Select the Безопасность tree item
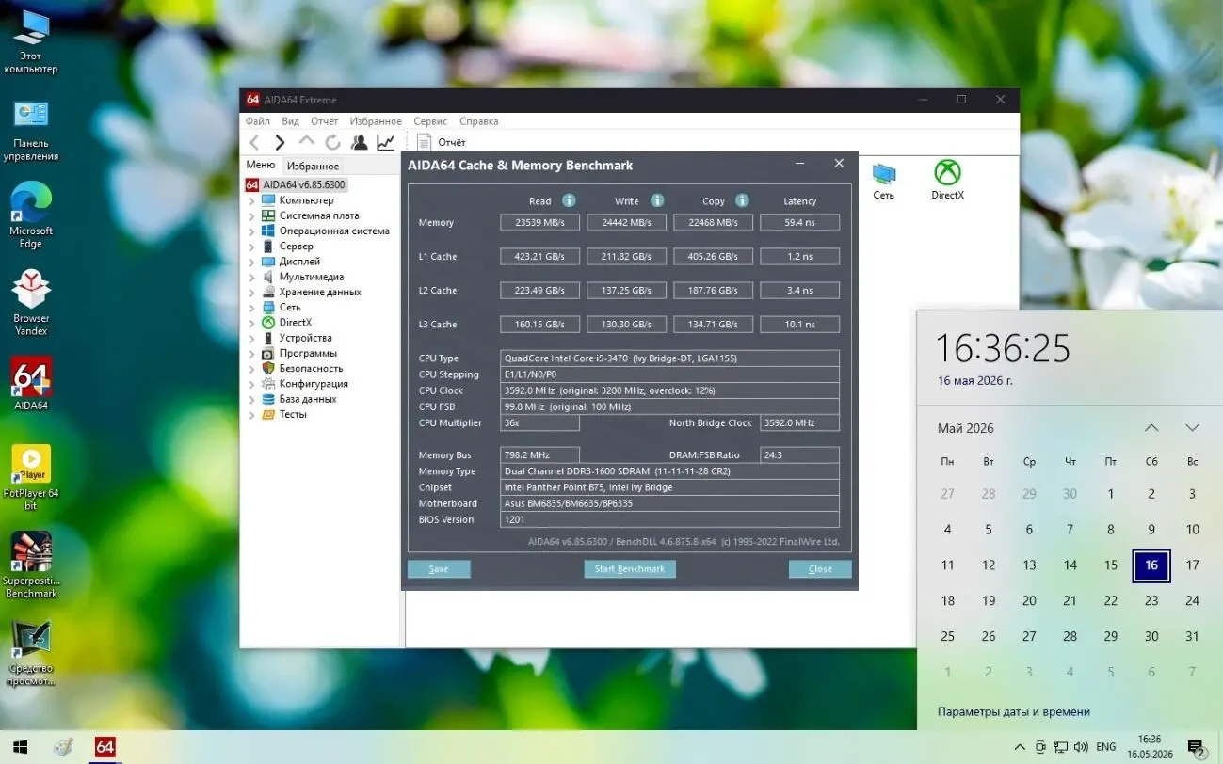Image resolution: width=1223 pixels, height=764 pixels. pos(311,369)
